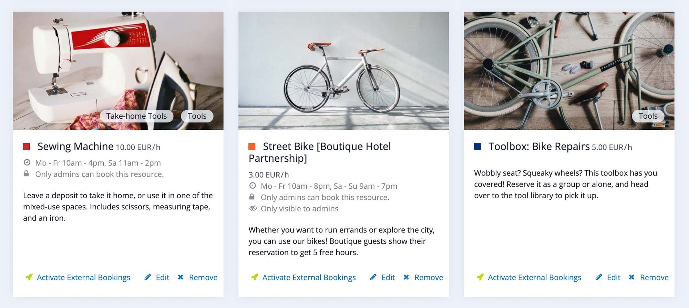This screenshot has width=689, height=308.
Task: Click 'Edit' on the Street Bike card
Action: [388, 277]
